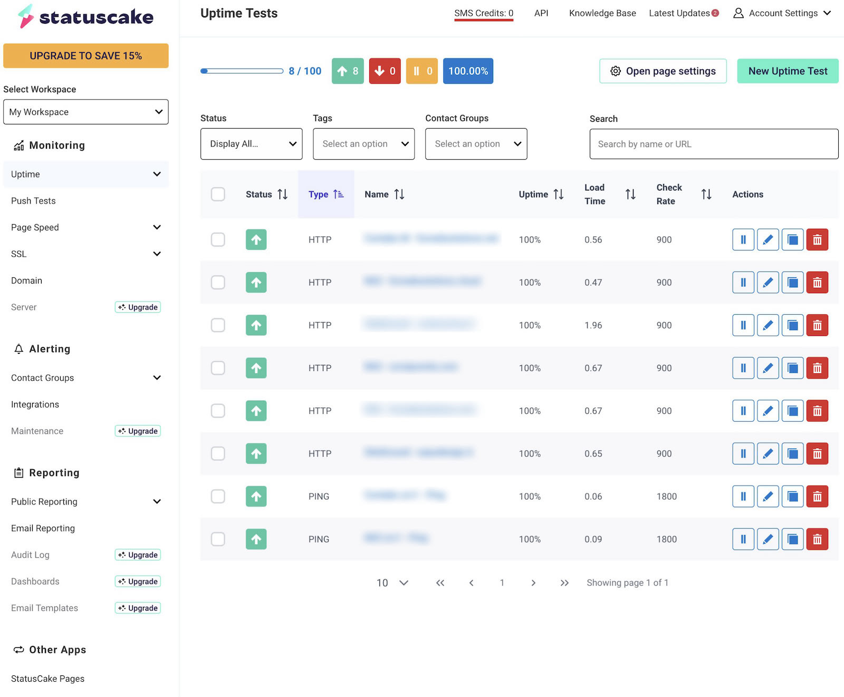
Task: Edit the first PING test with the pencil icon
Action: 768,496
